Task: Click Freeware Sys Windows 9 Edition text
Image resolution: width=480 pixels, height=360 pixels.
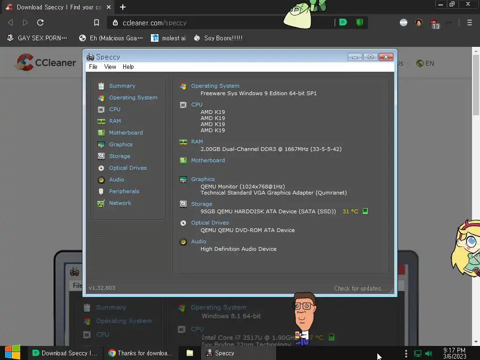Action: pyautogui.click(x=258, y=93)
